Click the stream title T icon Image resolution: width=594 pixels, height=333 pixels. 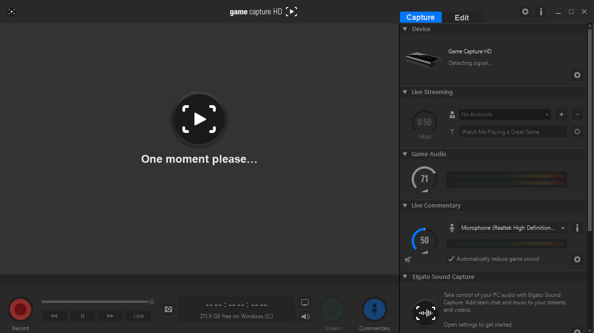pos(452,132)
